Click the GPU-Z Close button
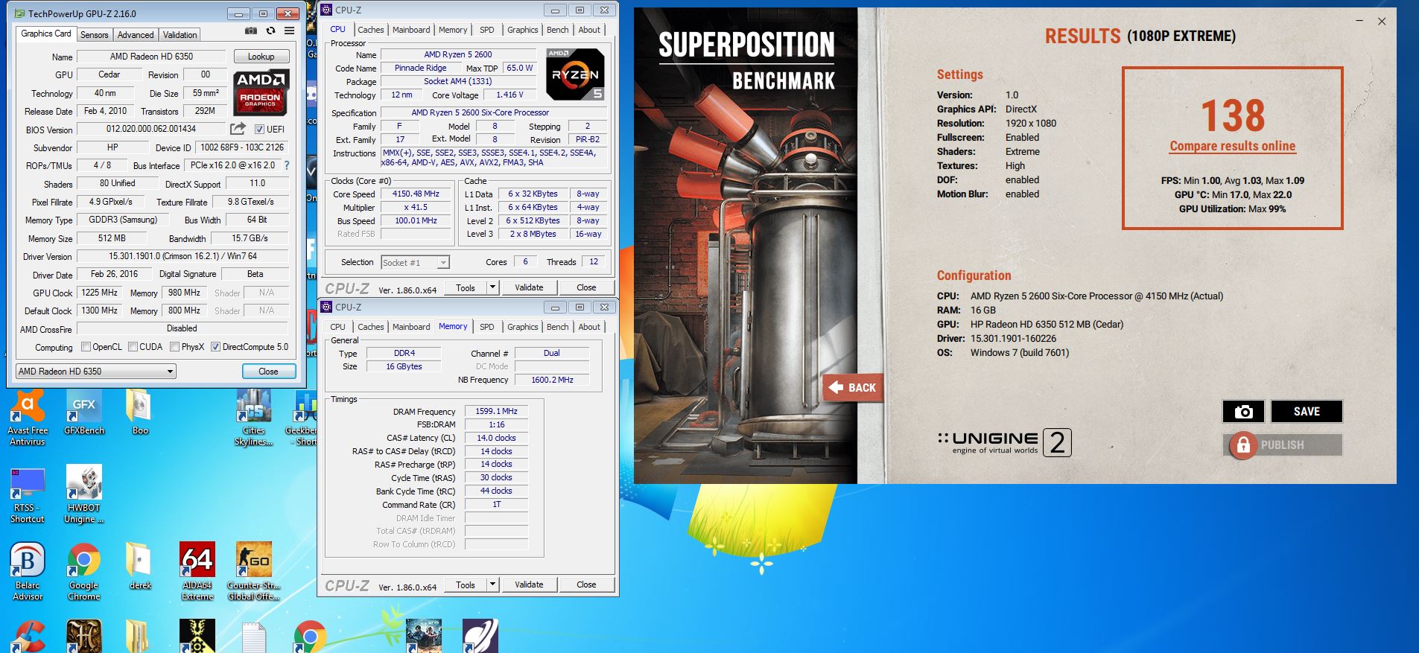Viewport: 1419px width, 653px height. point(268,372)
